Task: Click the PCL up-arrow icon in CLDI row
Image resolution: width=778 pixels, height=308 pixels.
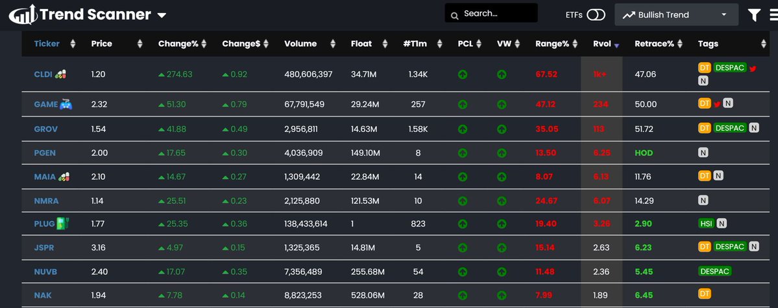Action: point(463,75)
